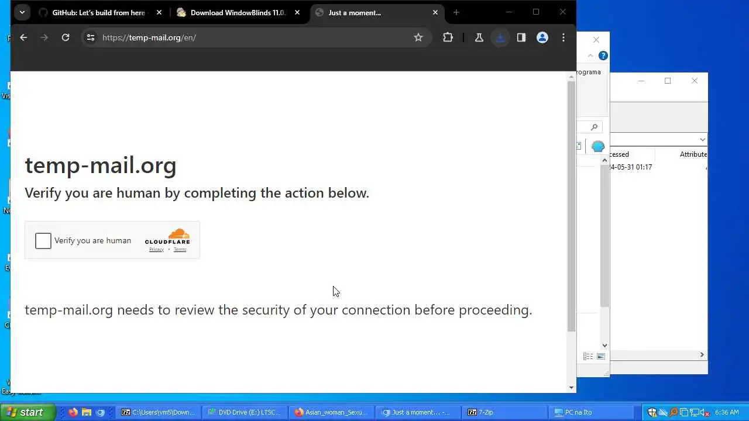Open the help icon in the Explorer window
The image size is (749, 421).
click(603, 56)
